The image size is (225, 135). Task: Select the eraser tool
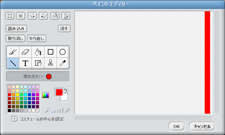[x=25, y=52]
